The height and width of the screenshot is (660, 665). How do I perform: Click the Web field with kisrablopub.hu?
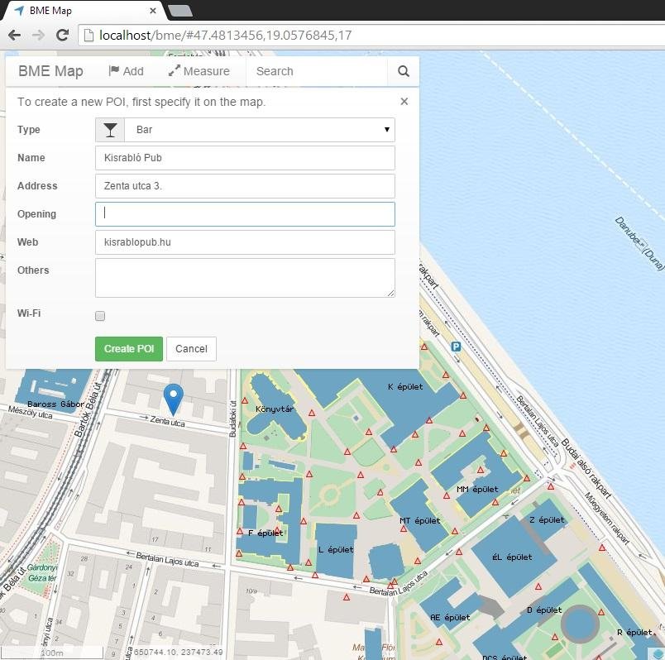(245, 242)
